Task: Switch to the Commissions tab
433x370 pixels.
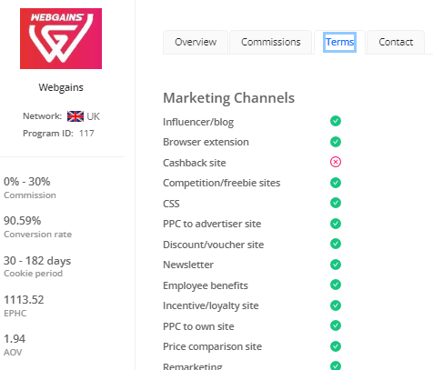Action: tap(271, 42)
